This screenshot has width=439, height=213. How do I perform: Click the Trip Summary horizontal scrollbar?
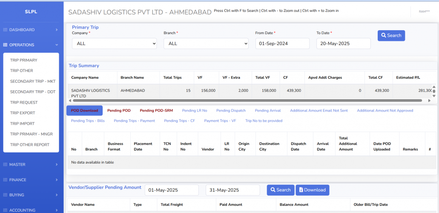(x=247, y=101)
